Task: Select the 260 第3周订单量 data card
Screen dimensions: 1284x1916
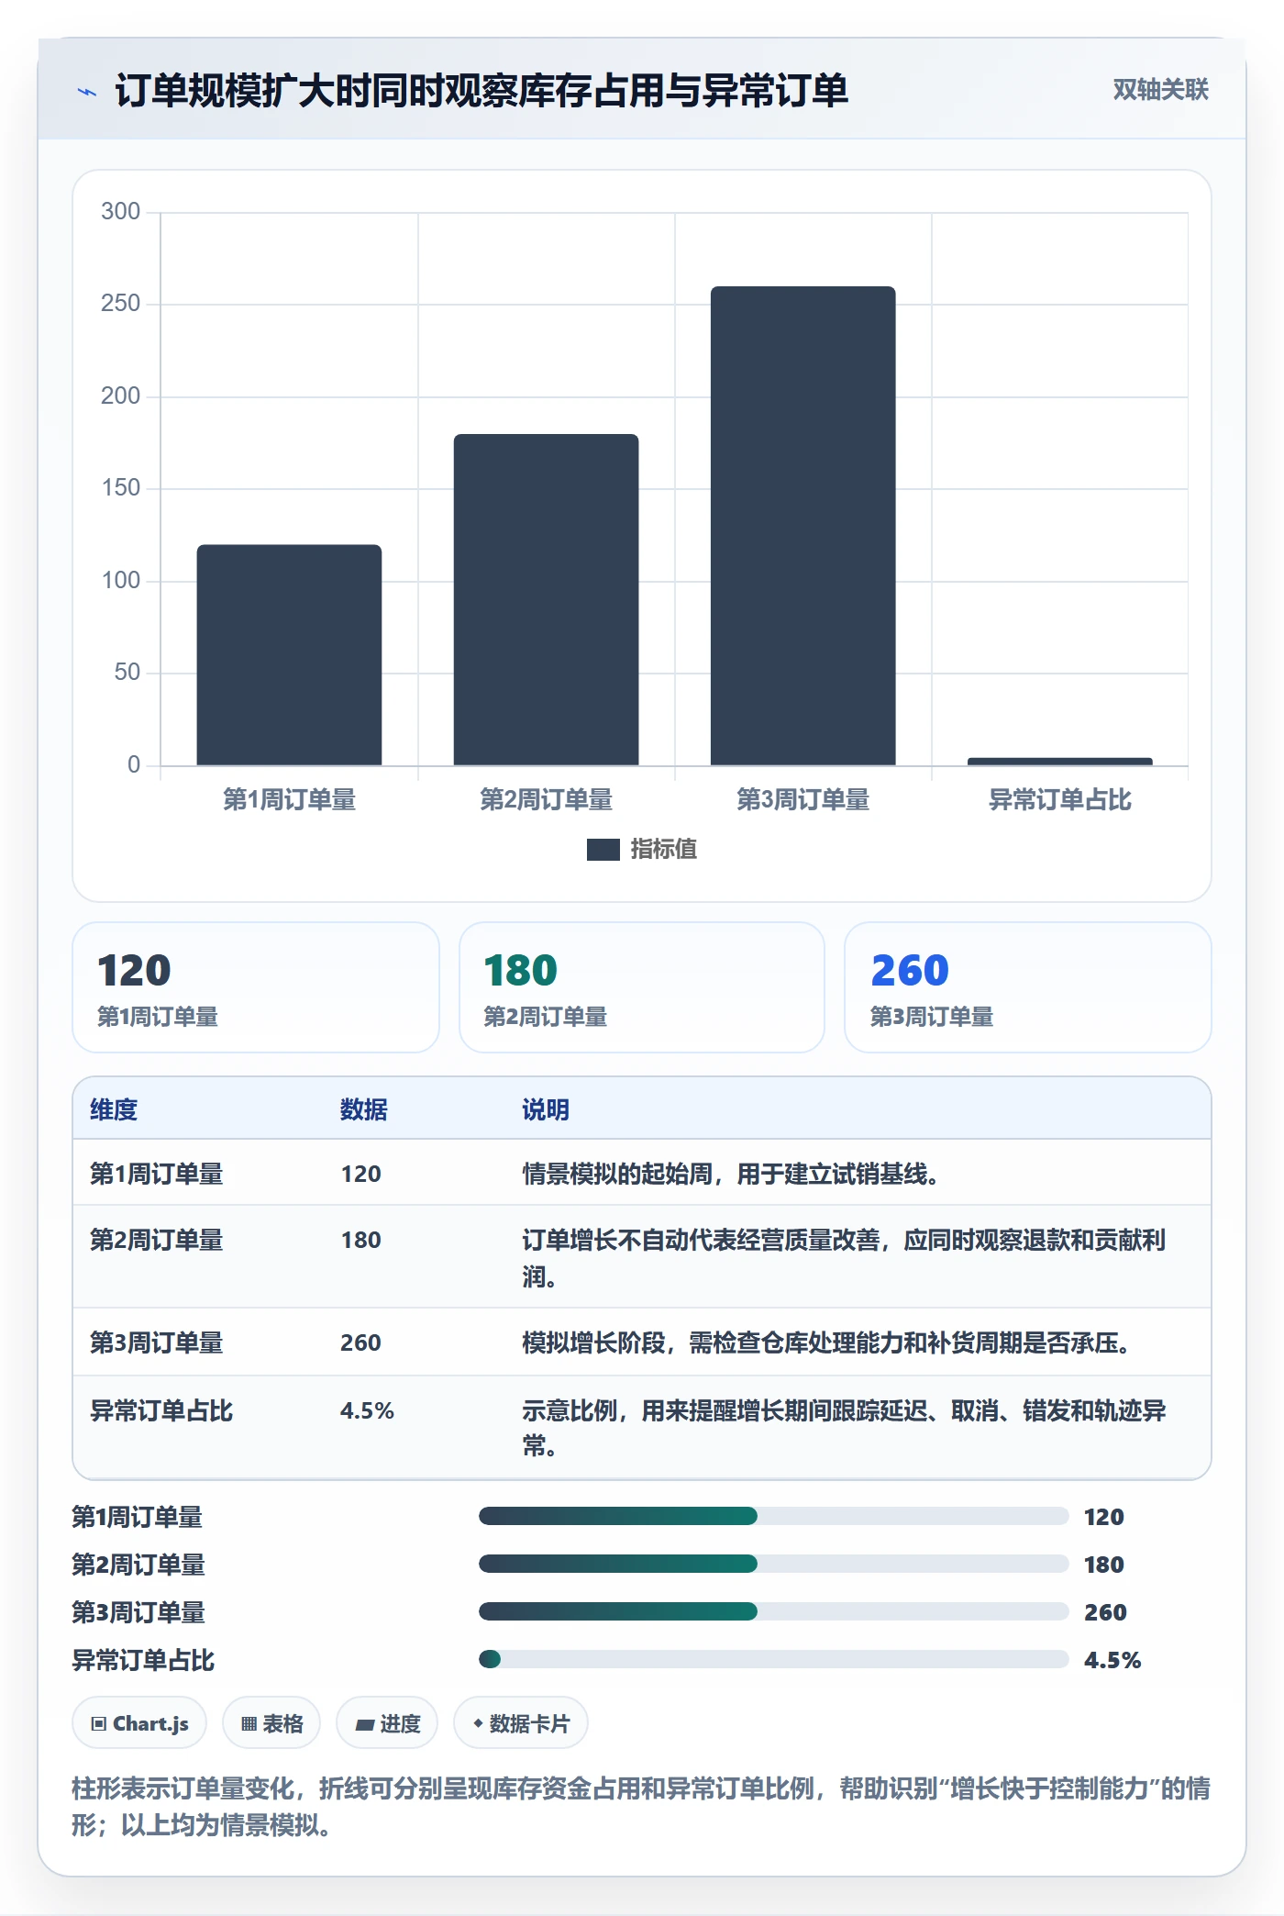Action: [x=1028, y=987]
